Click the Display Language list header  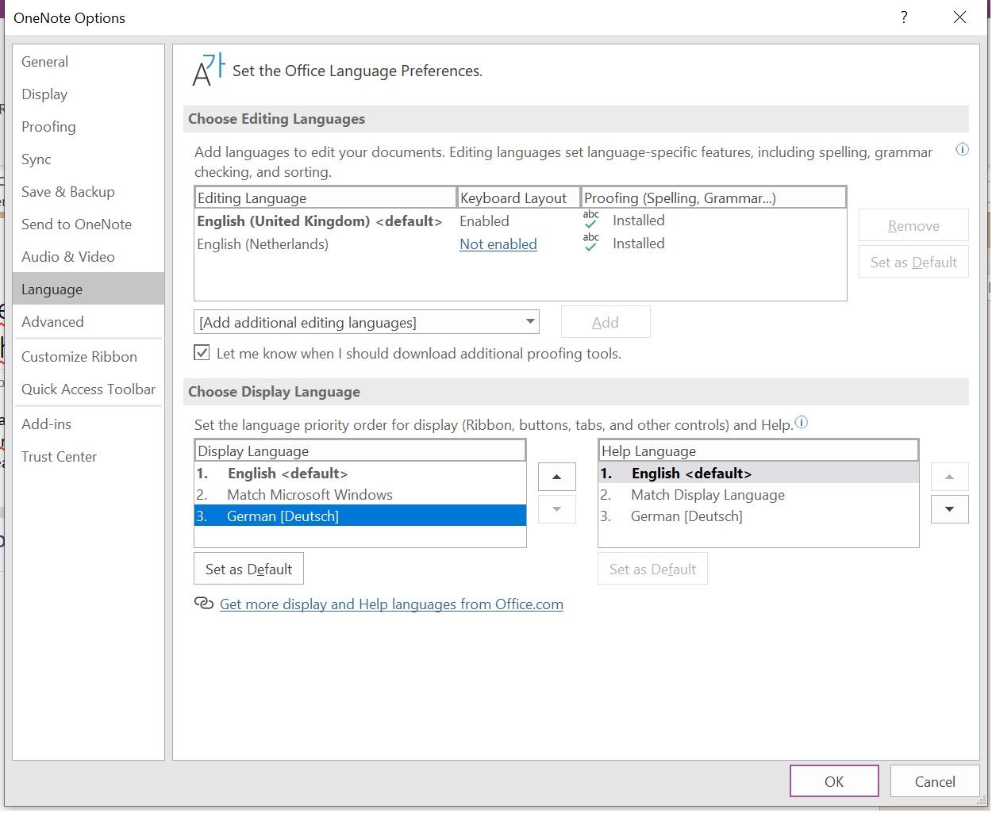(360, 451)
